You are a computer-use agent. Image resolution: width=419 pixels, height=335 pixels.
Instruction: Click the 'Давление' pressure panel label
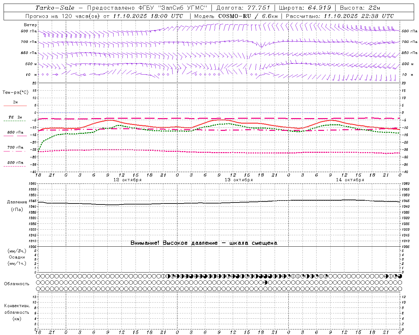click(17, 202)
